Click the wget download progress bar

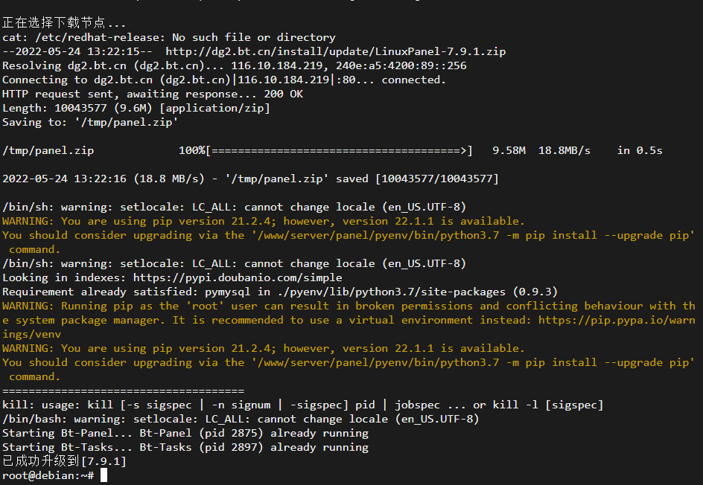339,150
